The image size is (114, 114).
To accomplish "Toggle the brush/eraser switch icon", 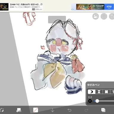I will click(x=2, y=110).
